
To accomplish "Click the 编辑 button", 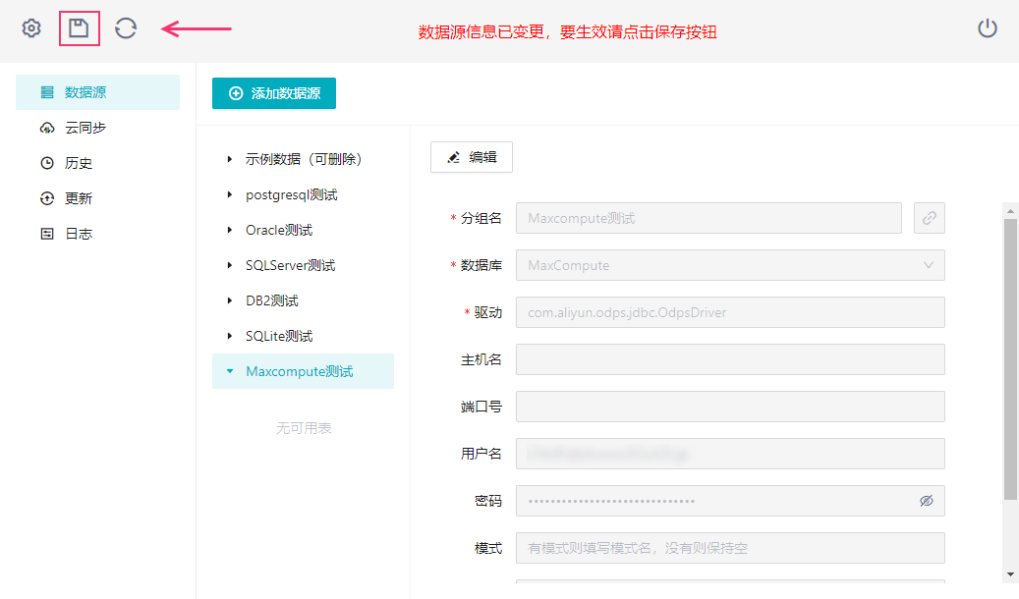I will click(472, 157).
